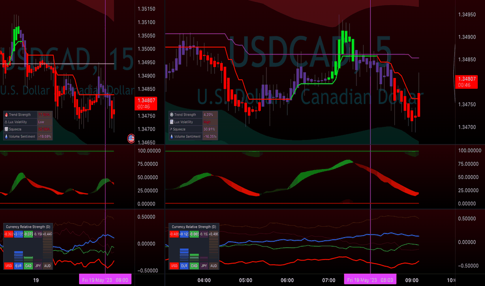Click the 09:00 label on the time axis

(x=412, y=280)
